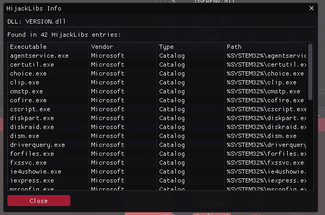The height and width of the screenshot is (215, 325).
Task: Click the %SYSTEM32%\fxssvc.exe path cell
Action: click(265, 163)
